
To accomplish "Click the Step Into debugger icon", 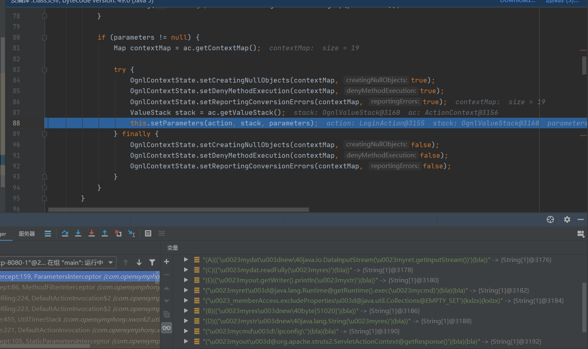I will [78, 233].
